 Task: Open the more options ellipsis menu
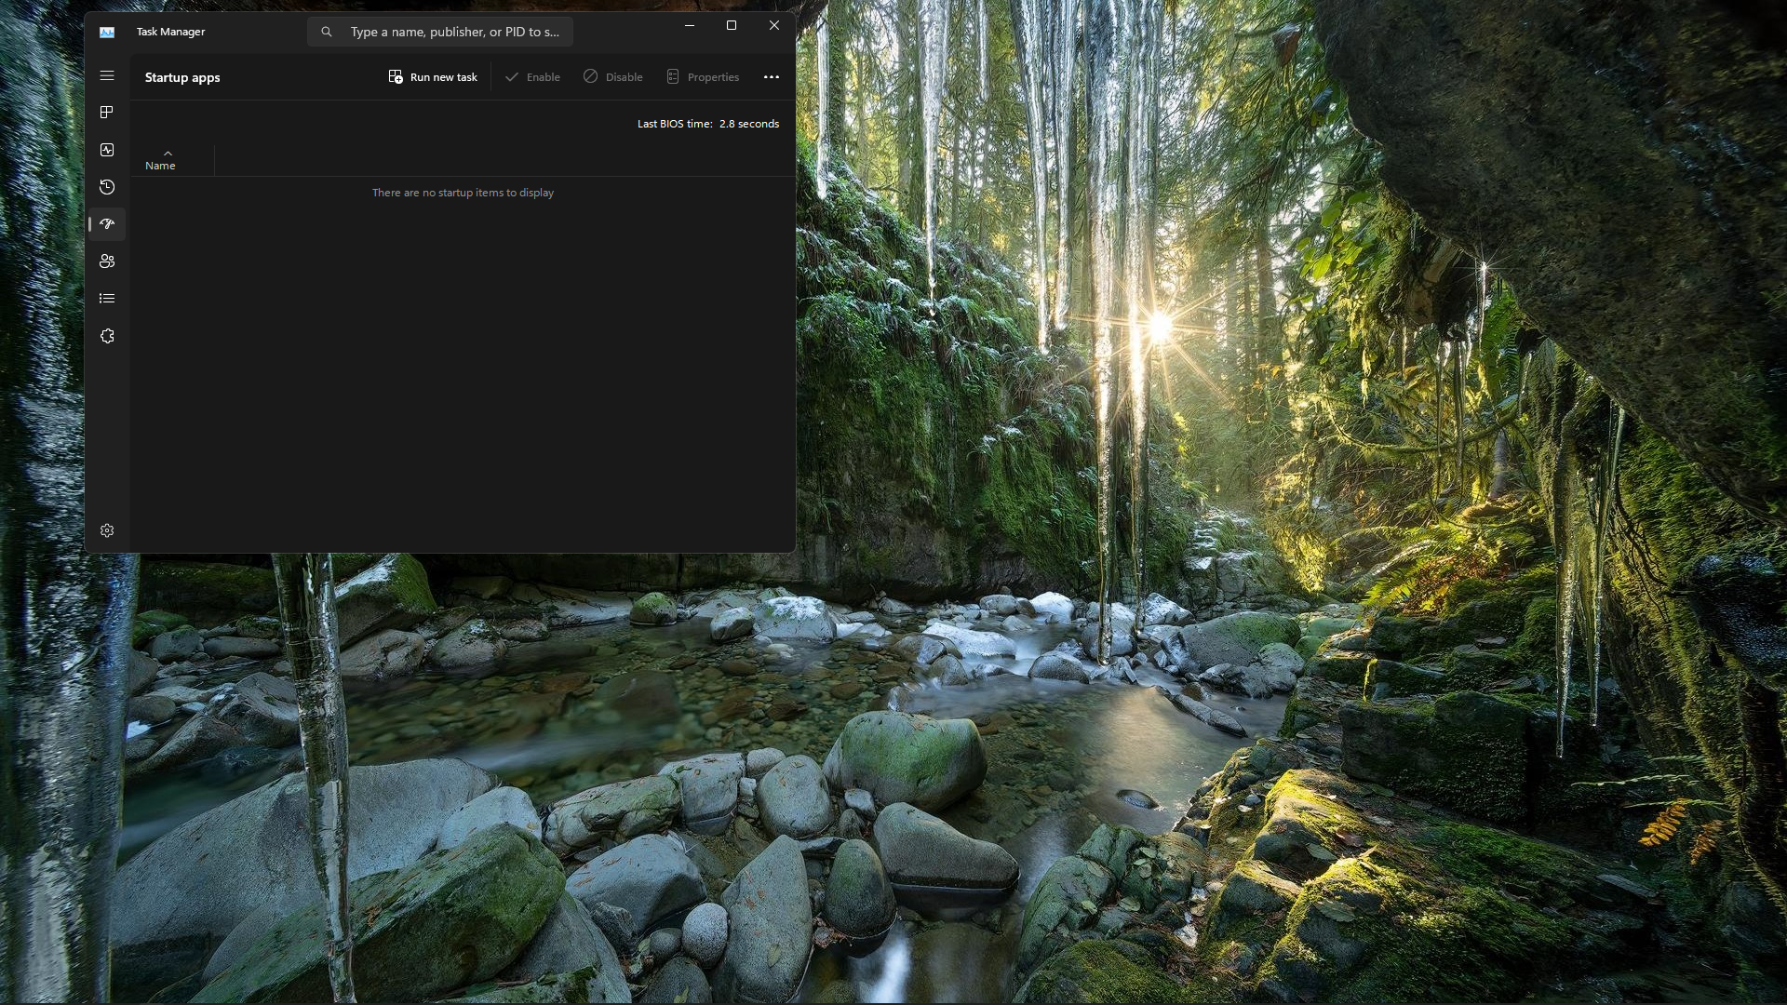tap(772, 77)
